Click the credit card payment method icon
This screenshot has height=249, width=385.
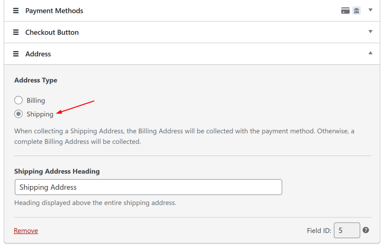(x=345, y=11)
